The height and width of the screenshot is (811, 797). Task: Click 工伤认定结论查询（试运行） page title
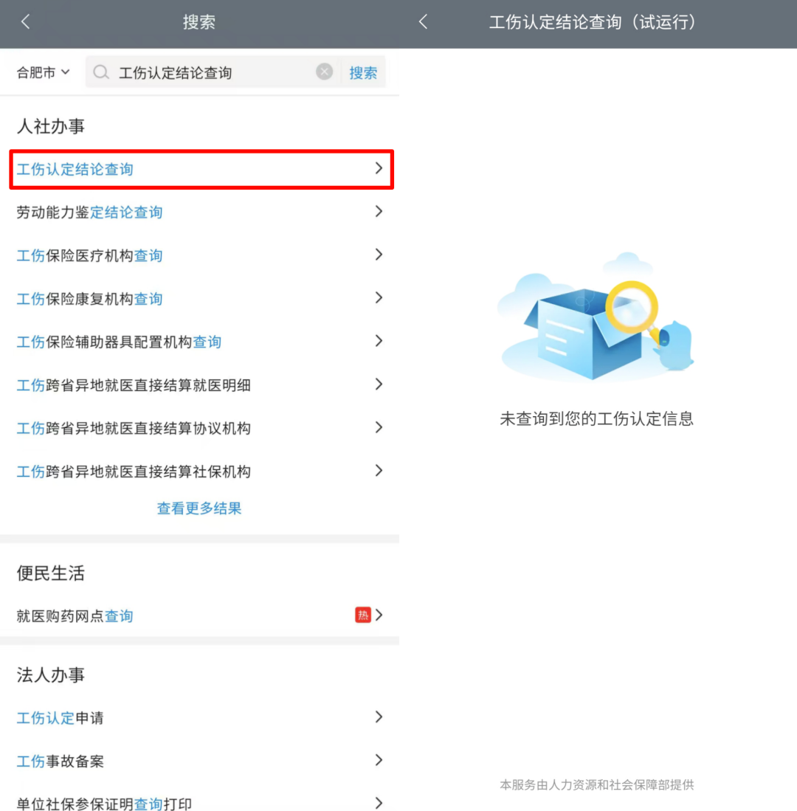point(596,21)
